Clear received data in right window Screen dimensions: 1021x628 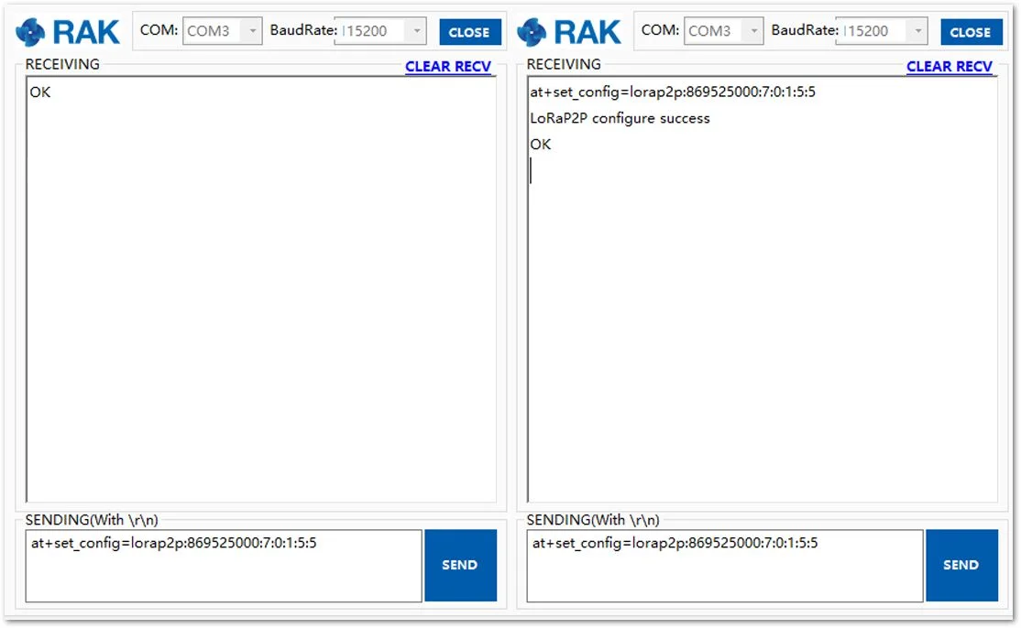click(950, 66)
